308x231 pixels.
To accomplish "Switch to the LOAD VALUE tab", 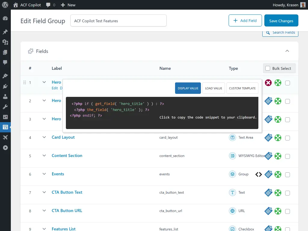I will point(214,88).
